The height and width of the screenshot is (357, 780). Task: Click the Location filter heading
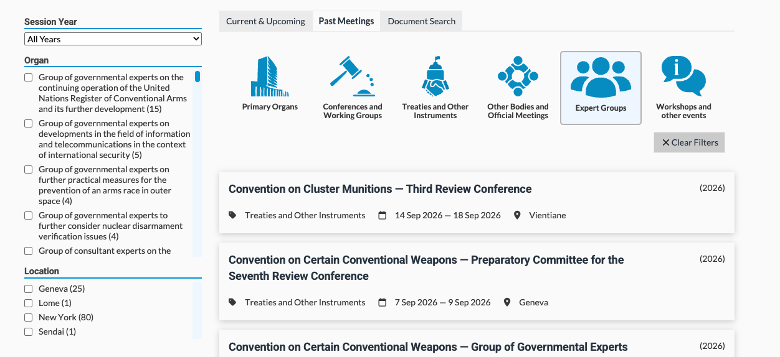coord(42,271)
